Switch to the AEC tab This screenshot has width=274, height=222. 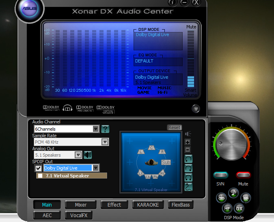pyautogui.click(x=47, y=216)
